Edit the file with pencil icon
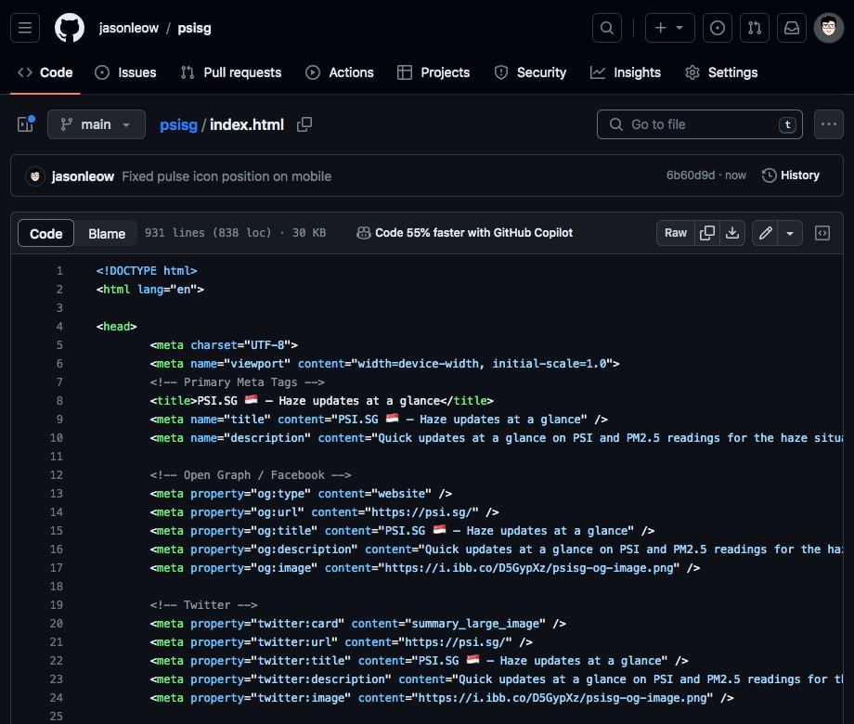 (765, 233)
